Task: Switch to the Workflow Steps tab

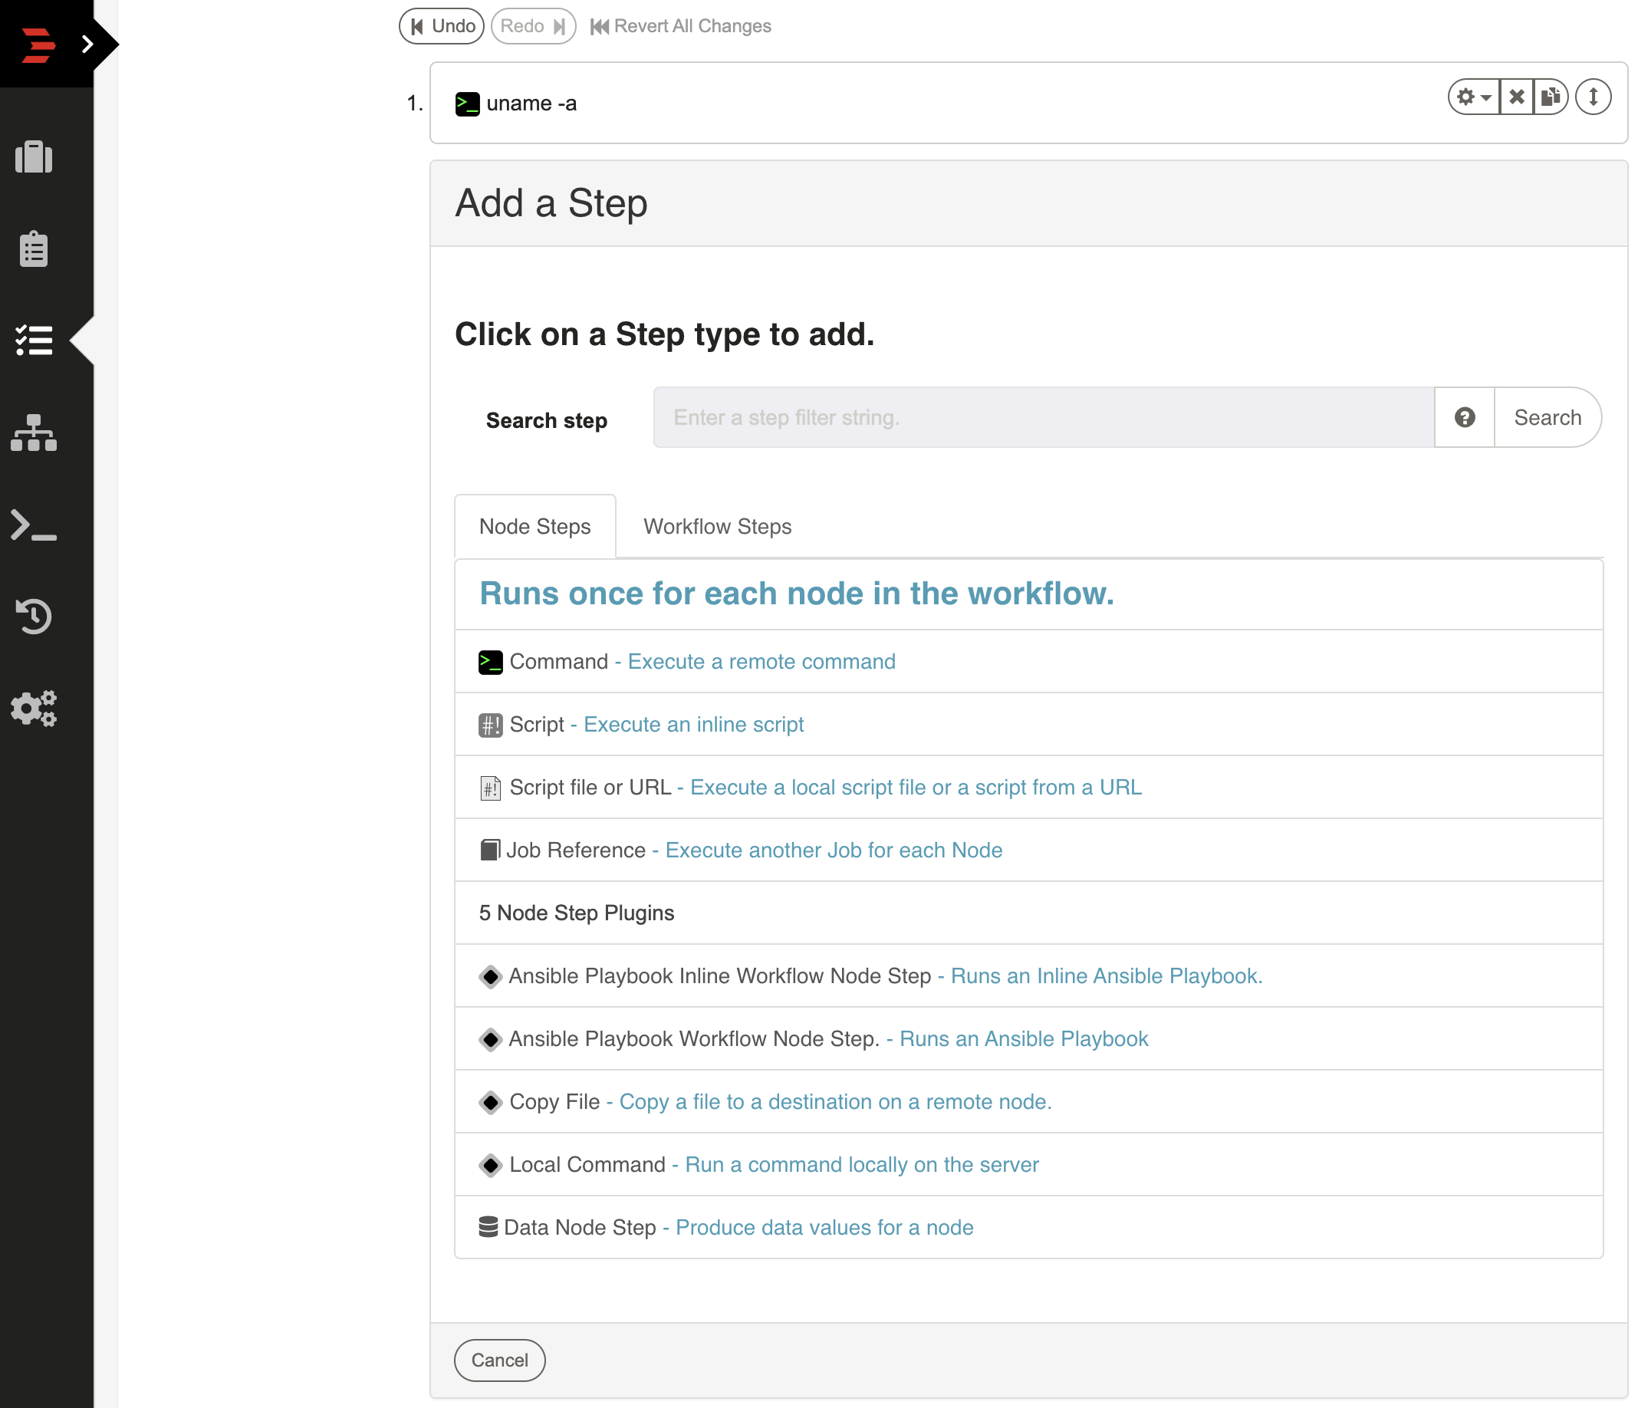Action: 716,526
